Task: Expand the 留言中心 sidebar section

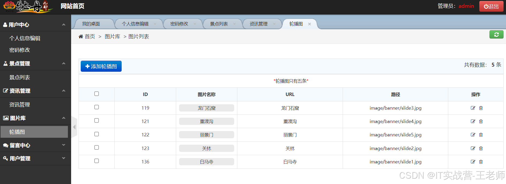Action: 35,145
